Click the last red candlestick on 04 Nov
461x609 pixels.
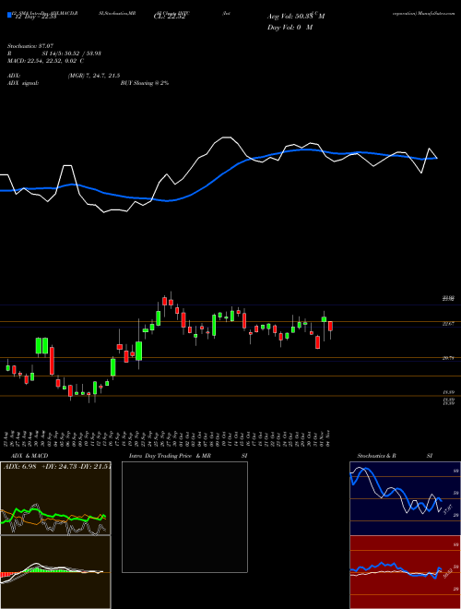[x=330, y=327]
